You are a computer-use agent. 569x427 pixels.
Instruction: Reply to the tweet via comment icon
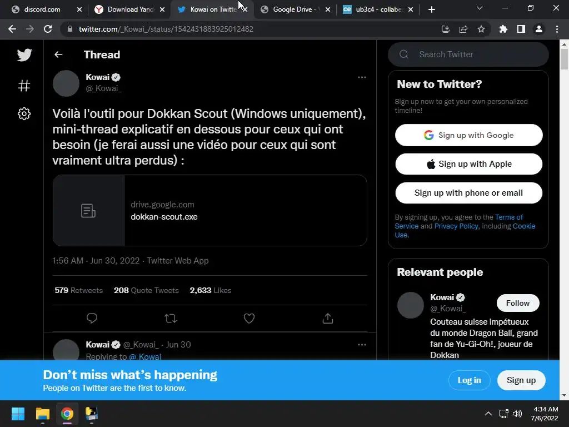point(92,318)
